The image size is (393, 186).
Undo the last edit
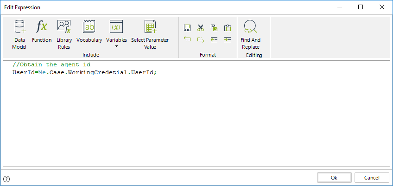[187, 40]
